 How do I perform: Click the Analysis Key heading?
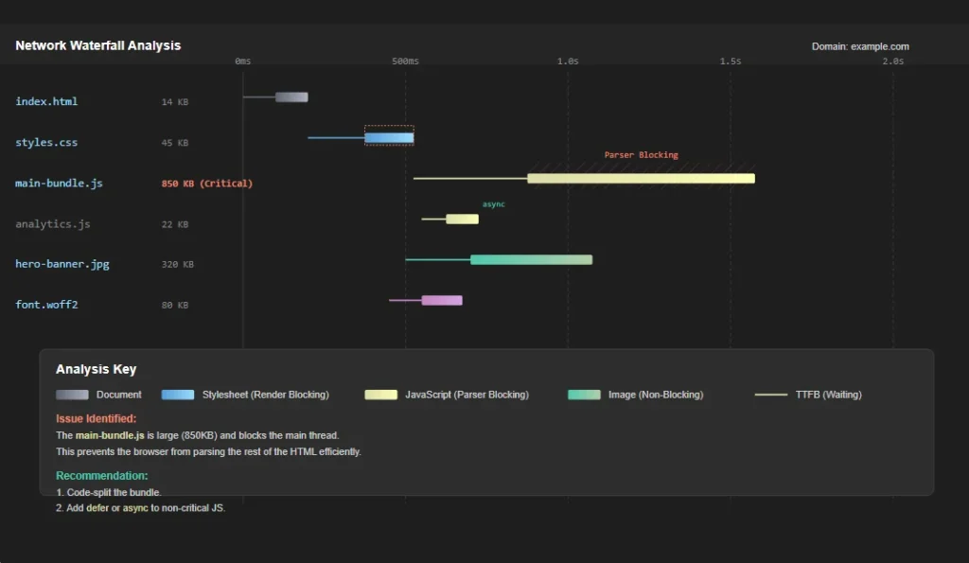click(96, 369)
